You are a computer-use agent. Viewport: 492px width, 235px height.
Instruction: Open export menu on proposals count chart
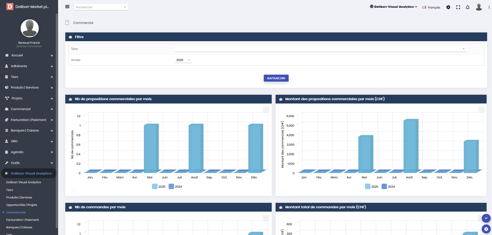[266, 109]
